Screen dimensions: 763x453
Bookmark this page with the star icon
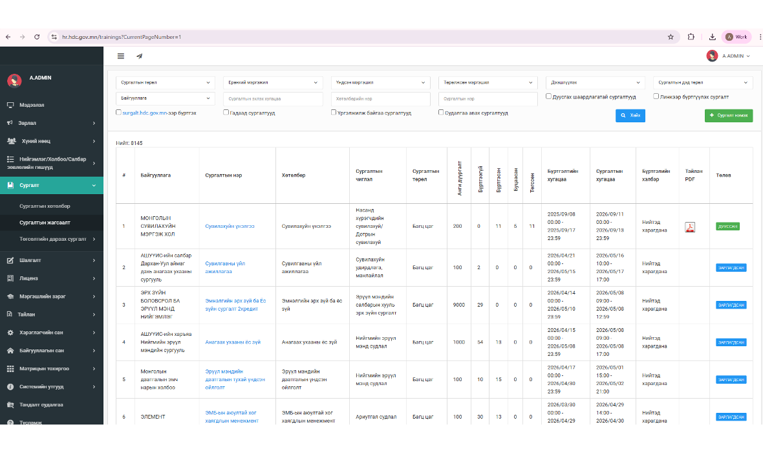point(671,37)
